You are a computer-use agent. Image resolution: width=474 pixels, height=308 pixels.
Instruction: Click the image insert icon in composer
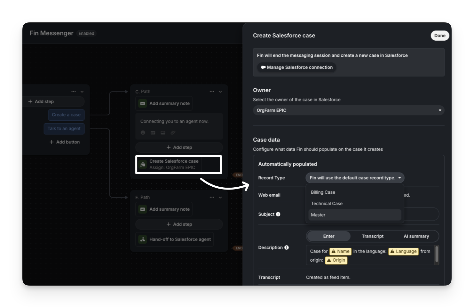163,133
